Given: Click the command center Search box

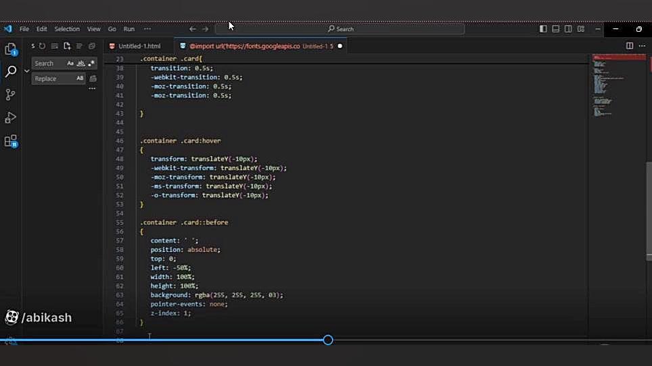Looking at the screenshot, I should click(x=340, y=29).
